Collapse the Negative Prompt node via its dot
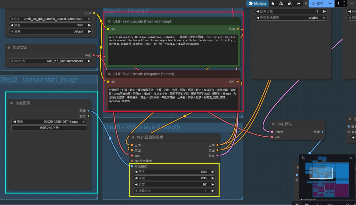This screenshot has width=356, height=205. (x=109, y=74)
